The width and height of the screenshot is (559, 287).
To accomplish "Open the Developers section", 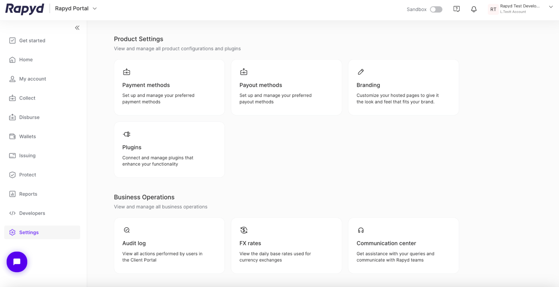I will point(32,213).
